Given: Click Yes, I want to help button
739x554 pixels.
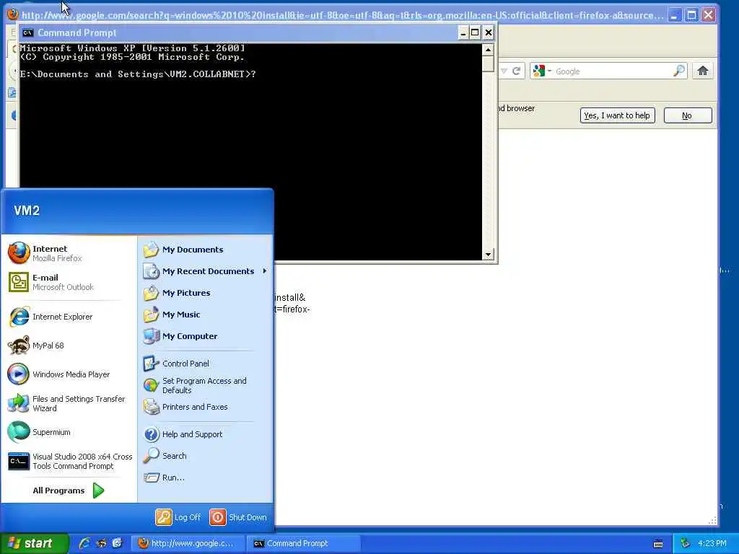Looking at the screenshot, I should [617, 115].
